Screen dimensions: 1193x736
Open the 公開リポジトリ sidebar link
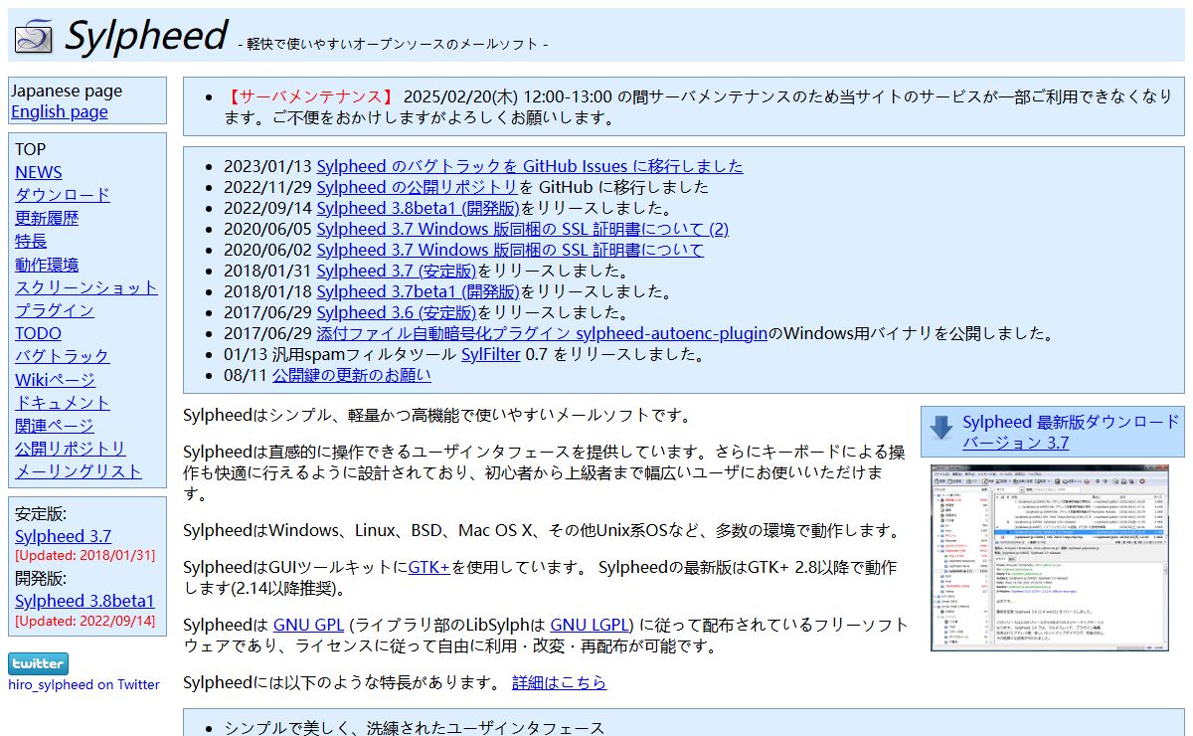tap(71, 449)
